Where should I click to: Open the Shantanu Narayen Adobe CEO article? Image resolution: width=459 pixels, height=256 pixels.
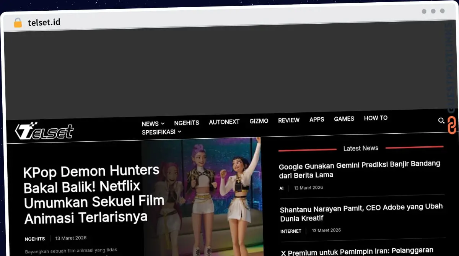(x=361, y=212)
